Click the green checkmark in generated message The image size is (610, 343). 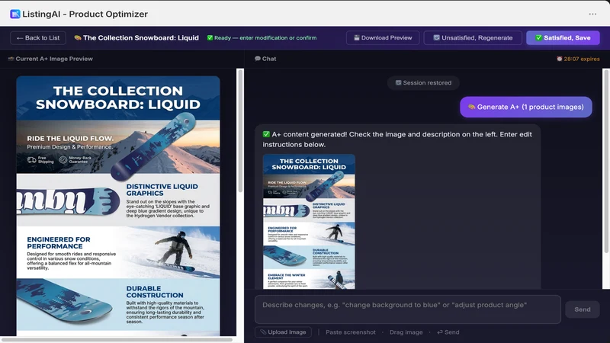pyautogui.click(x=266, y=134)
